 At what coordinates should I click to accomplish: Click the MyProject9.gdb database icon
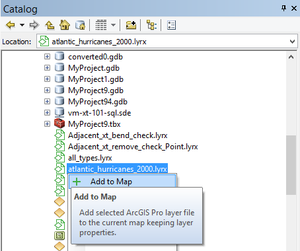click(59, 90)
